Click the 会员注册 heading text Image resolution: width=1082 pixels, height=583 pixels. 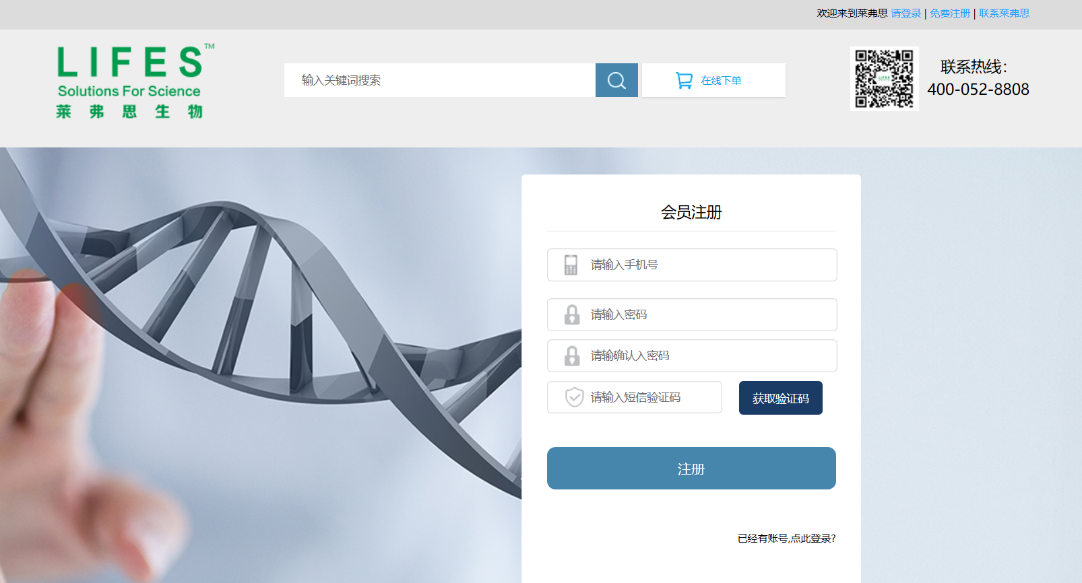[x=691, y=213]
